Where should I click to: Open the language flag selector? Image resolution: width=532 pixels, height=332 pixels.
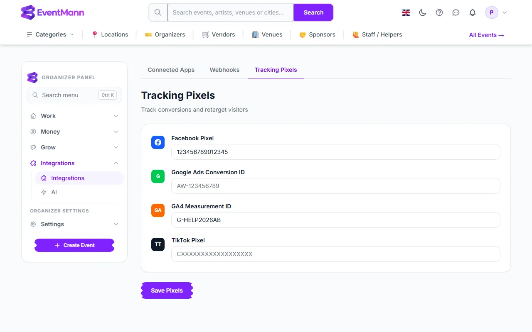[406, 12]
